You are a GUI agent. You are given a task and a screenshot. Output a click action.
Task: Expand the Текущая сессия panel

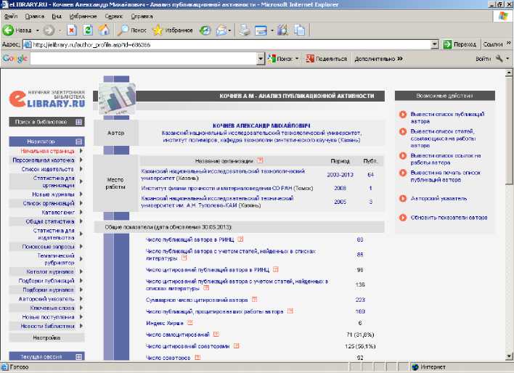tap(78, 357)
